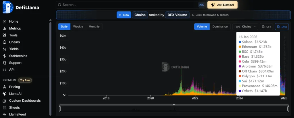Click the .png file download icon
294x118 pixels.
[x=278, y=27]
